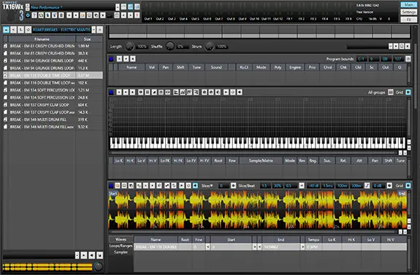This screenshot has width=420, height=275.
Task: Adjust the Strum knob
Action: click(x=210, y=46)
